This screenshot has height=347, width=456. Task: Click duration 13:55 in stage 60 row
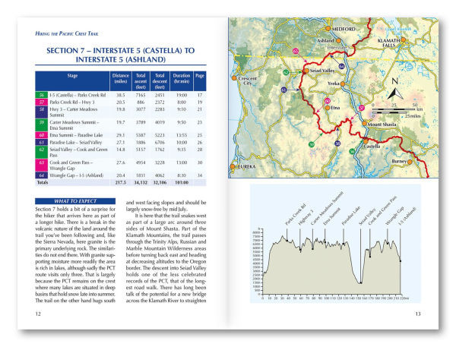coord(182,135)
